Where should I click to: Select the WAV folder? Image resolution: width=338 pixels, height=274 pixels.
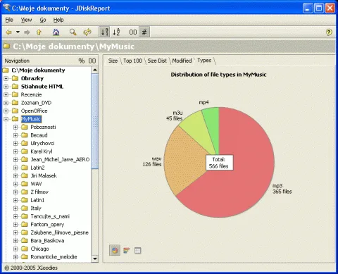tap(36, 184)
